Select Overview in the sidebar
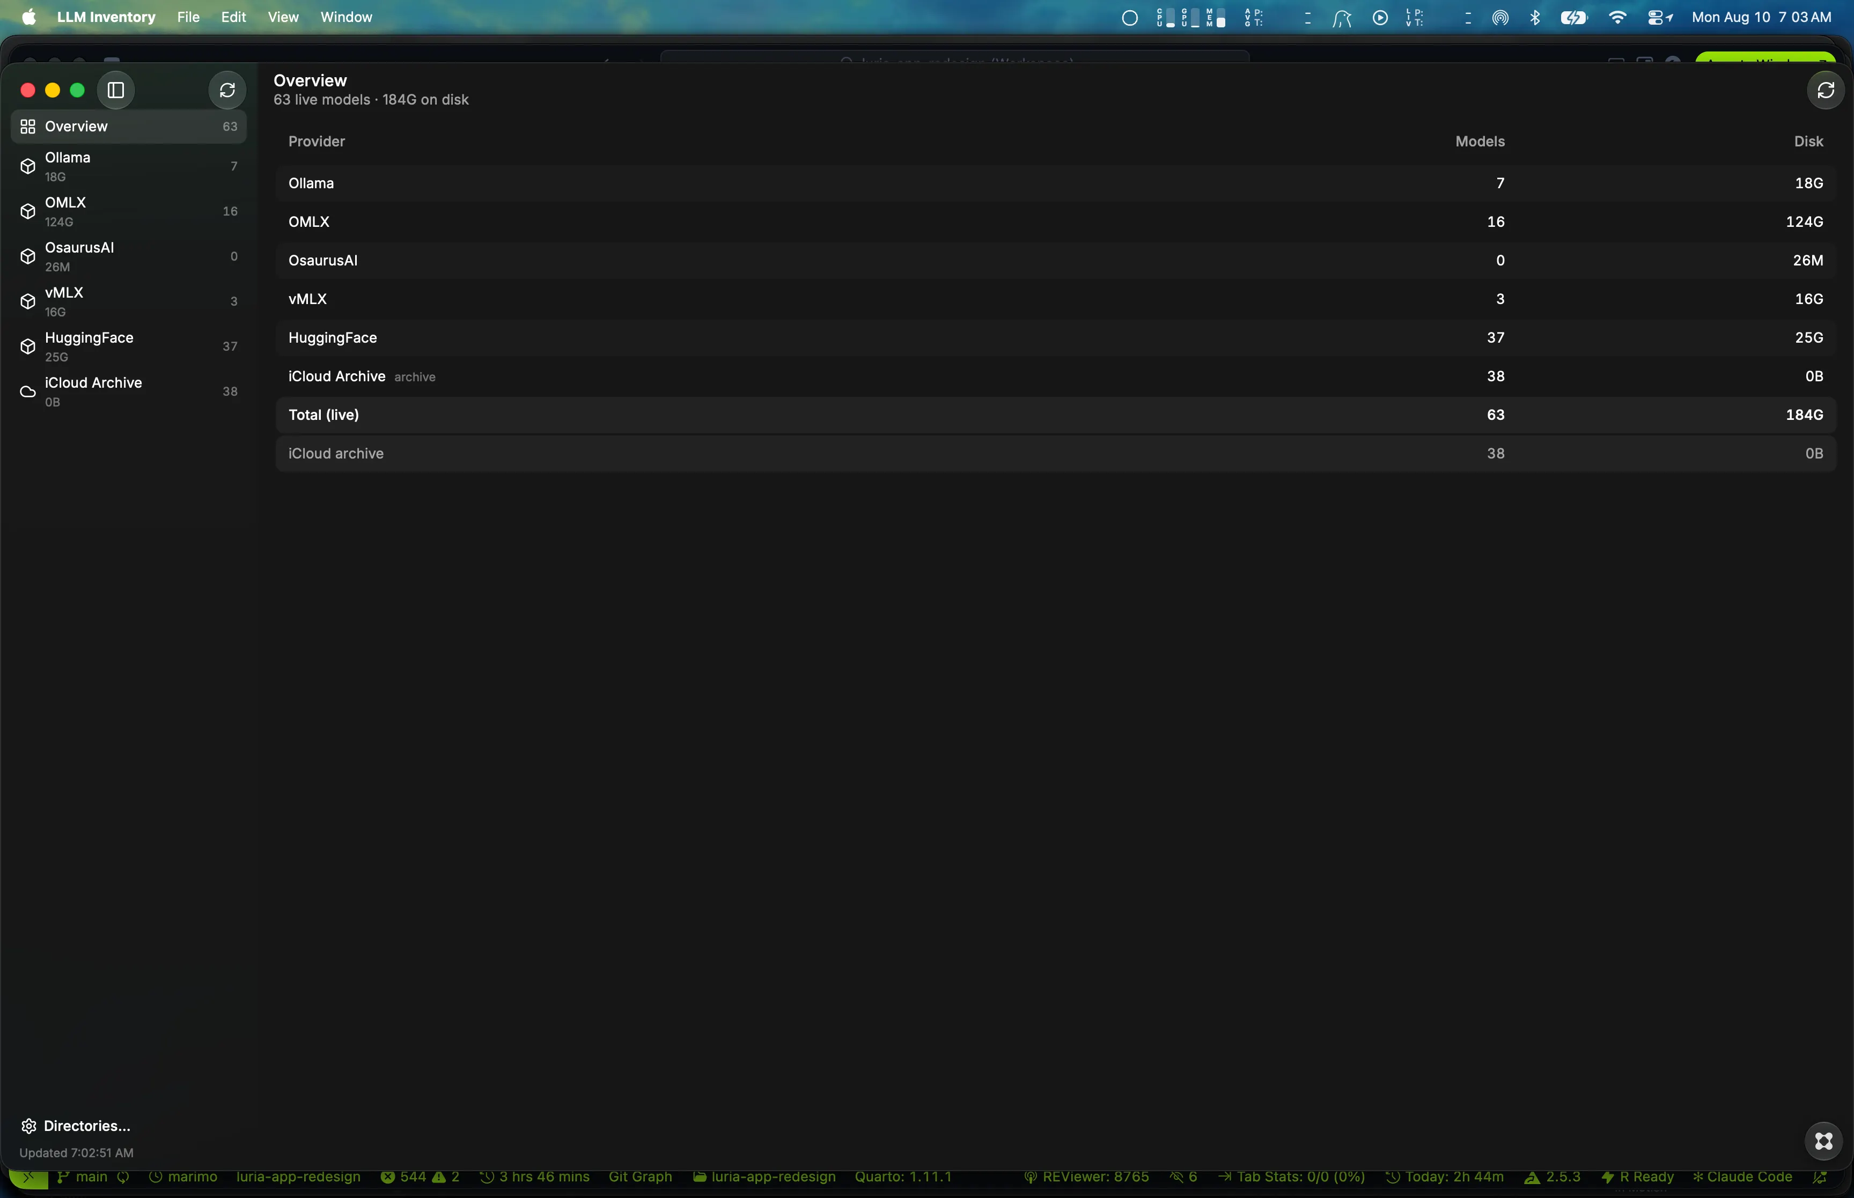 coord(128,126)
